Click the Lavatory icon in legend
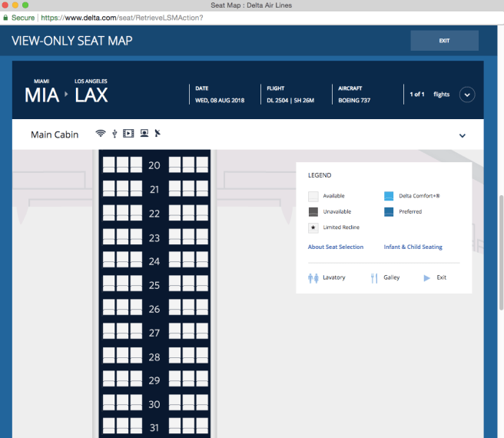The height and width of the screenshot is (438, 504). coord(313,277)
